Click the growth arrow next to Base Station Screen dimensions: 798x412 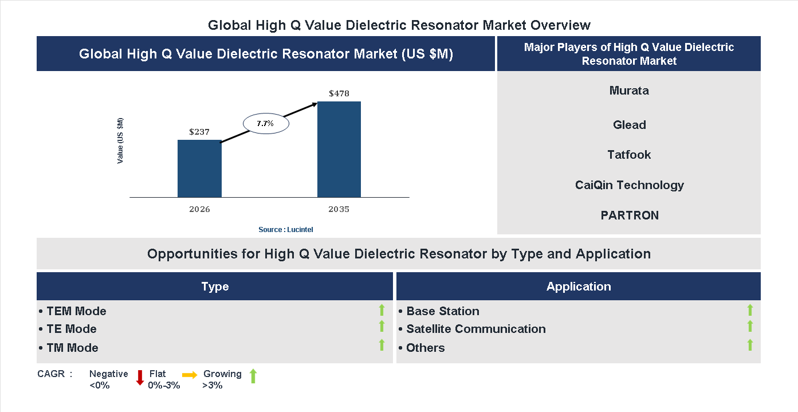pyautogui.click(x=750, y=311)
